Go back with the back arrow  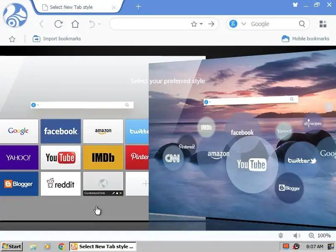pyautogui.click(x=42, y=24)
